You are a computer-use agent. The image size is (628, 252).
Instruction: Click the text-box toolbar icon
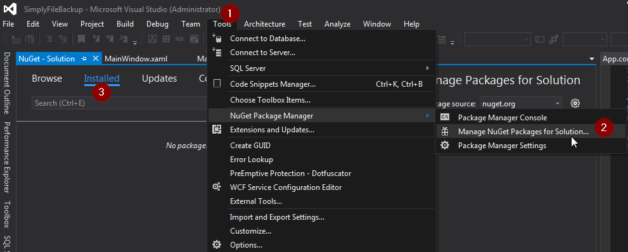pos(540,39)
